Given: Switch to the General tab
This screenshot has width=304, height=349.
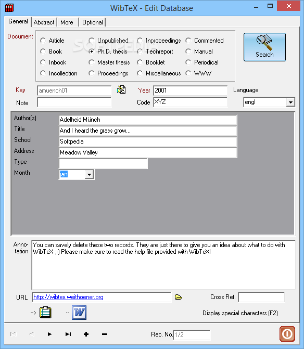Looking at the screenshot, I should [18, 22].
